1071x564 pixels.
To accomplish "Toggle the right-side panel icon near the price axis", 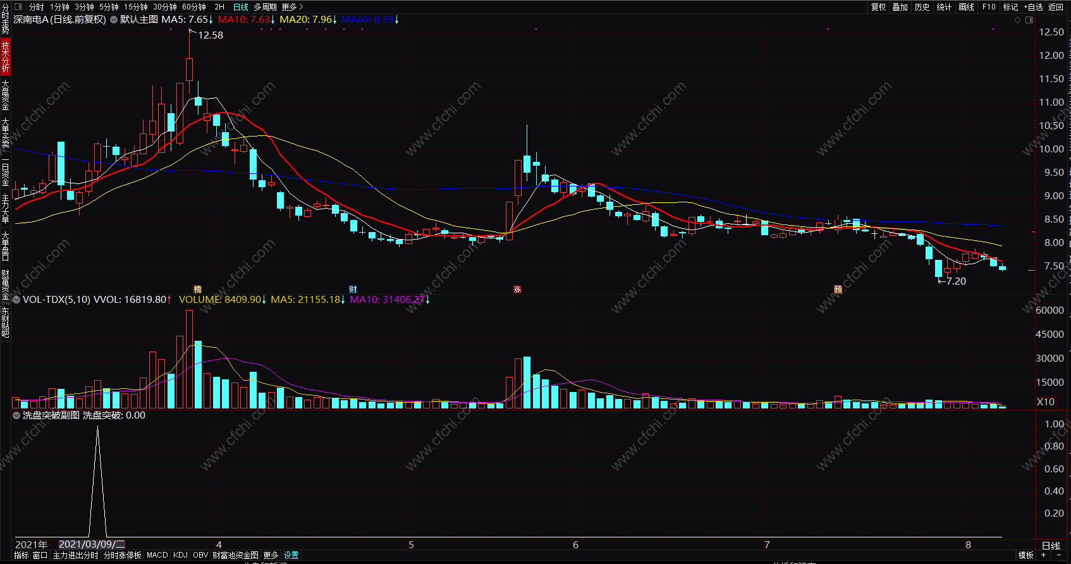I will point(1029,20).
